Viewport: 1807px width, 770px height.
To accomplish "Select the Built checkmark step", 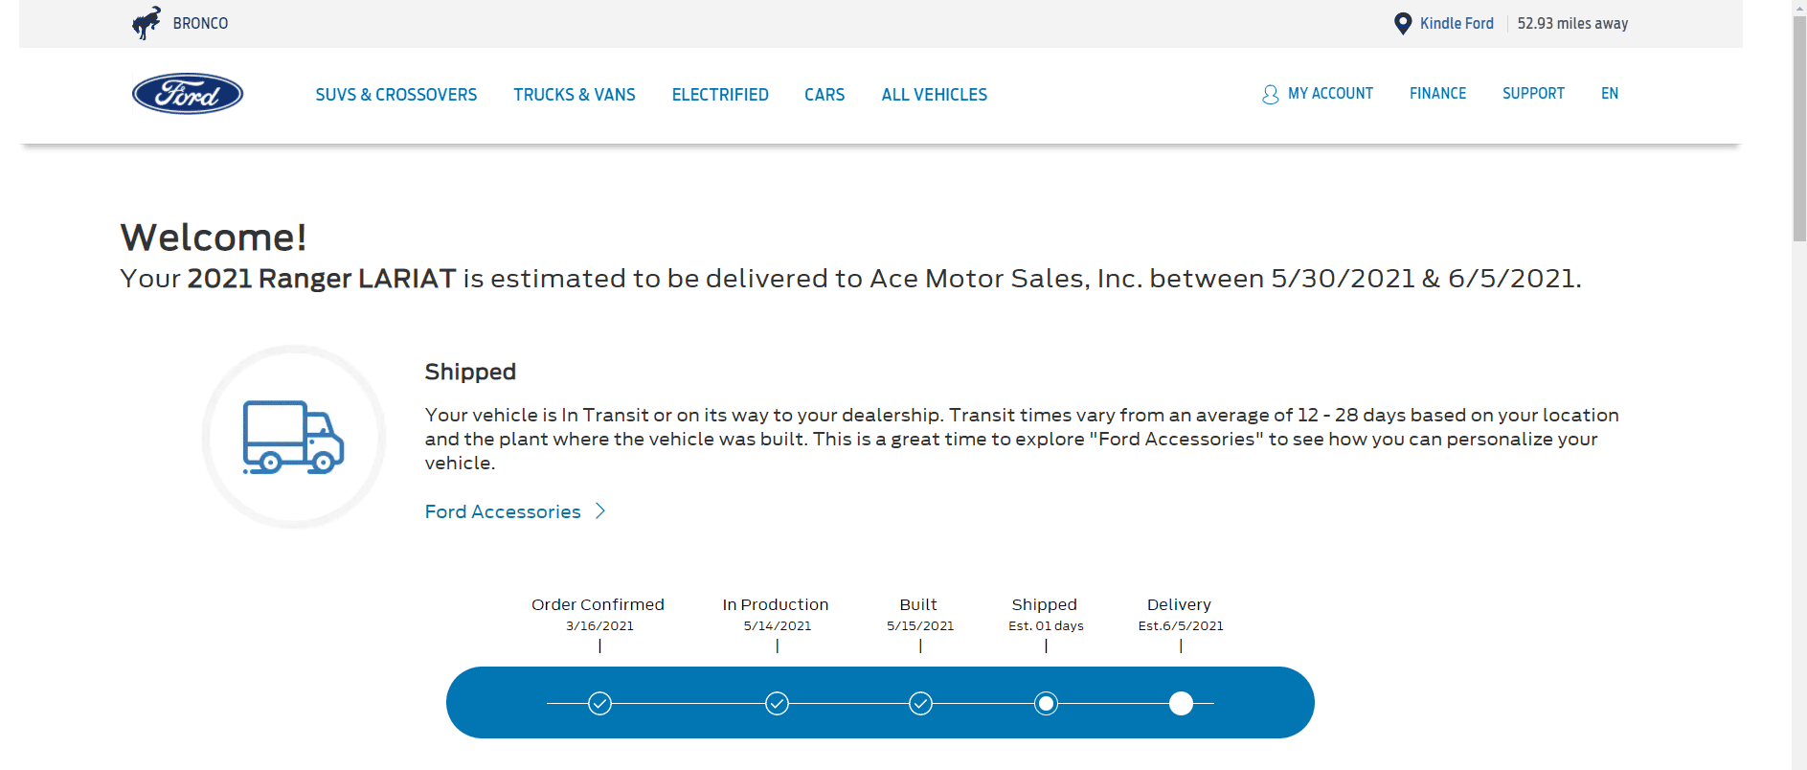I will pos(920,704).
